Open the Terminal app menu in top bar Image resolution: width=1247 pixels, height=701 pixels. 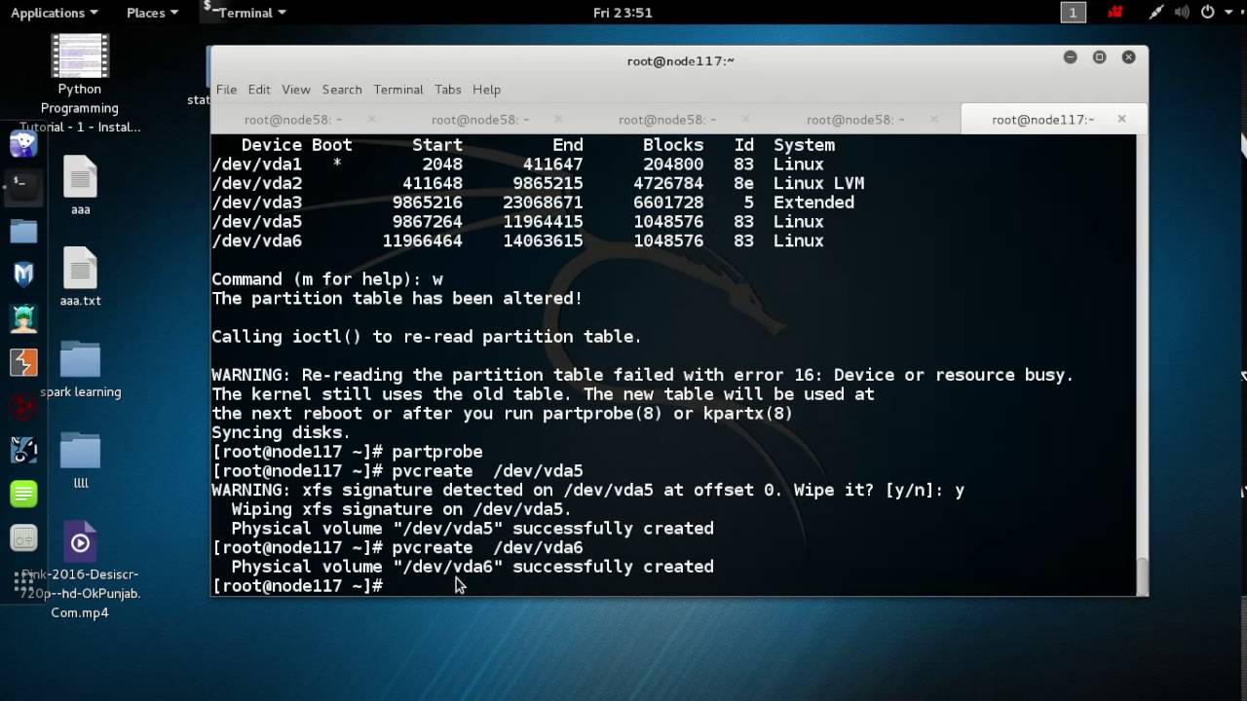click(x=246, y=13)
